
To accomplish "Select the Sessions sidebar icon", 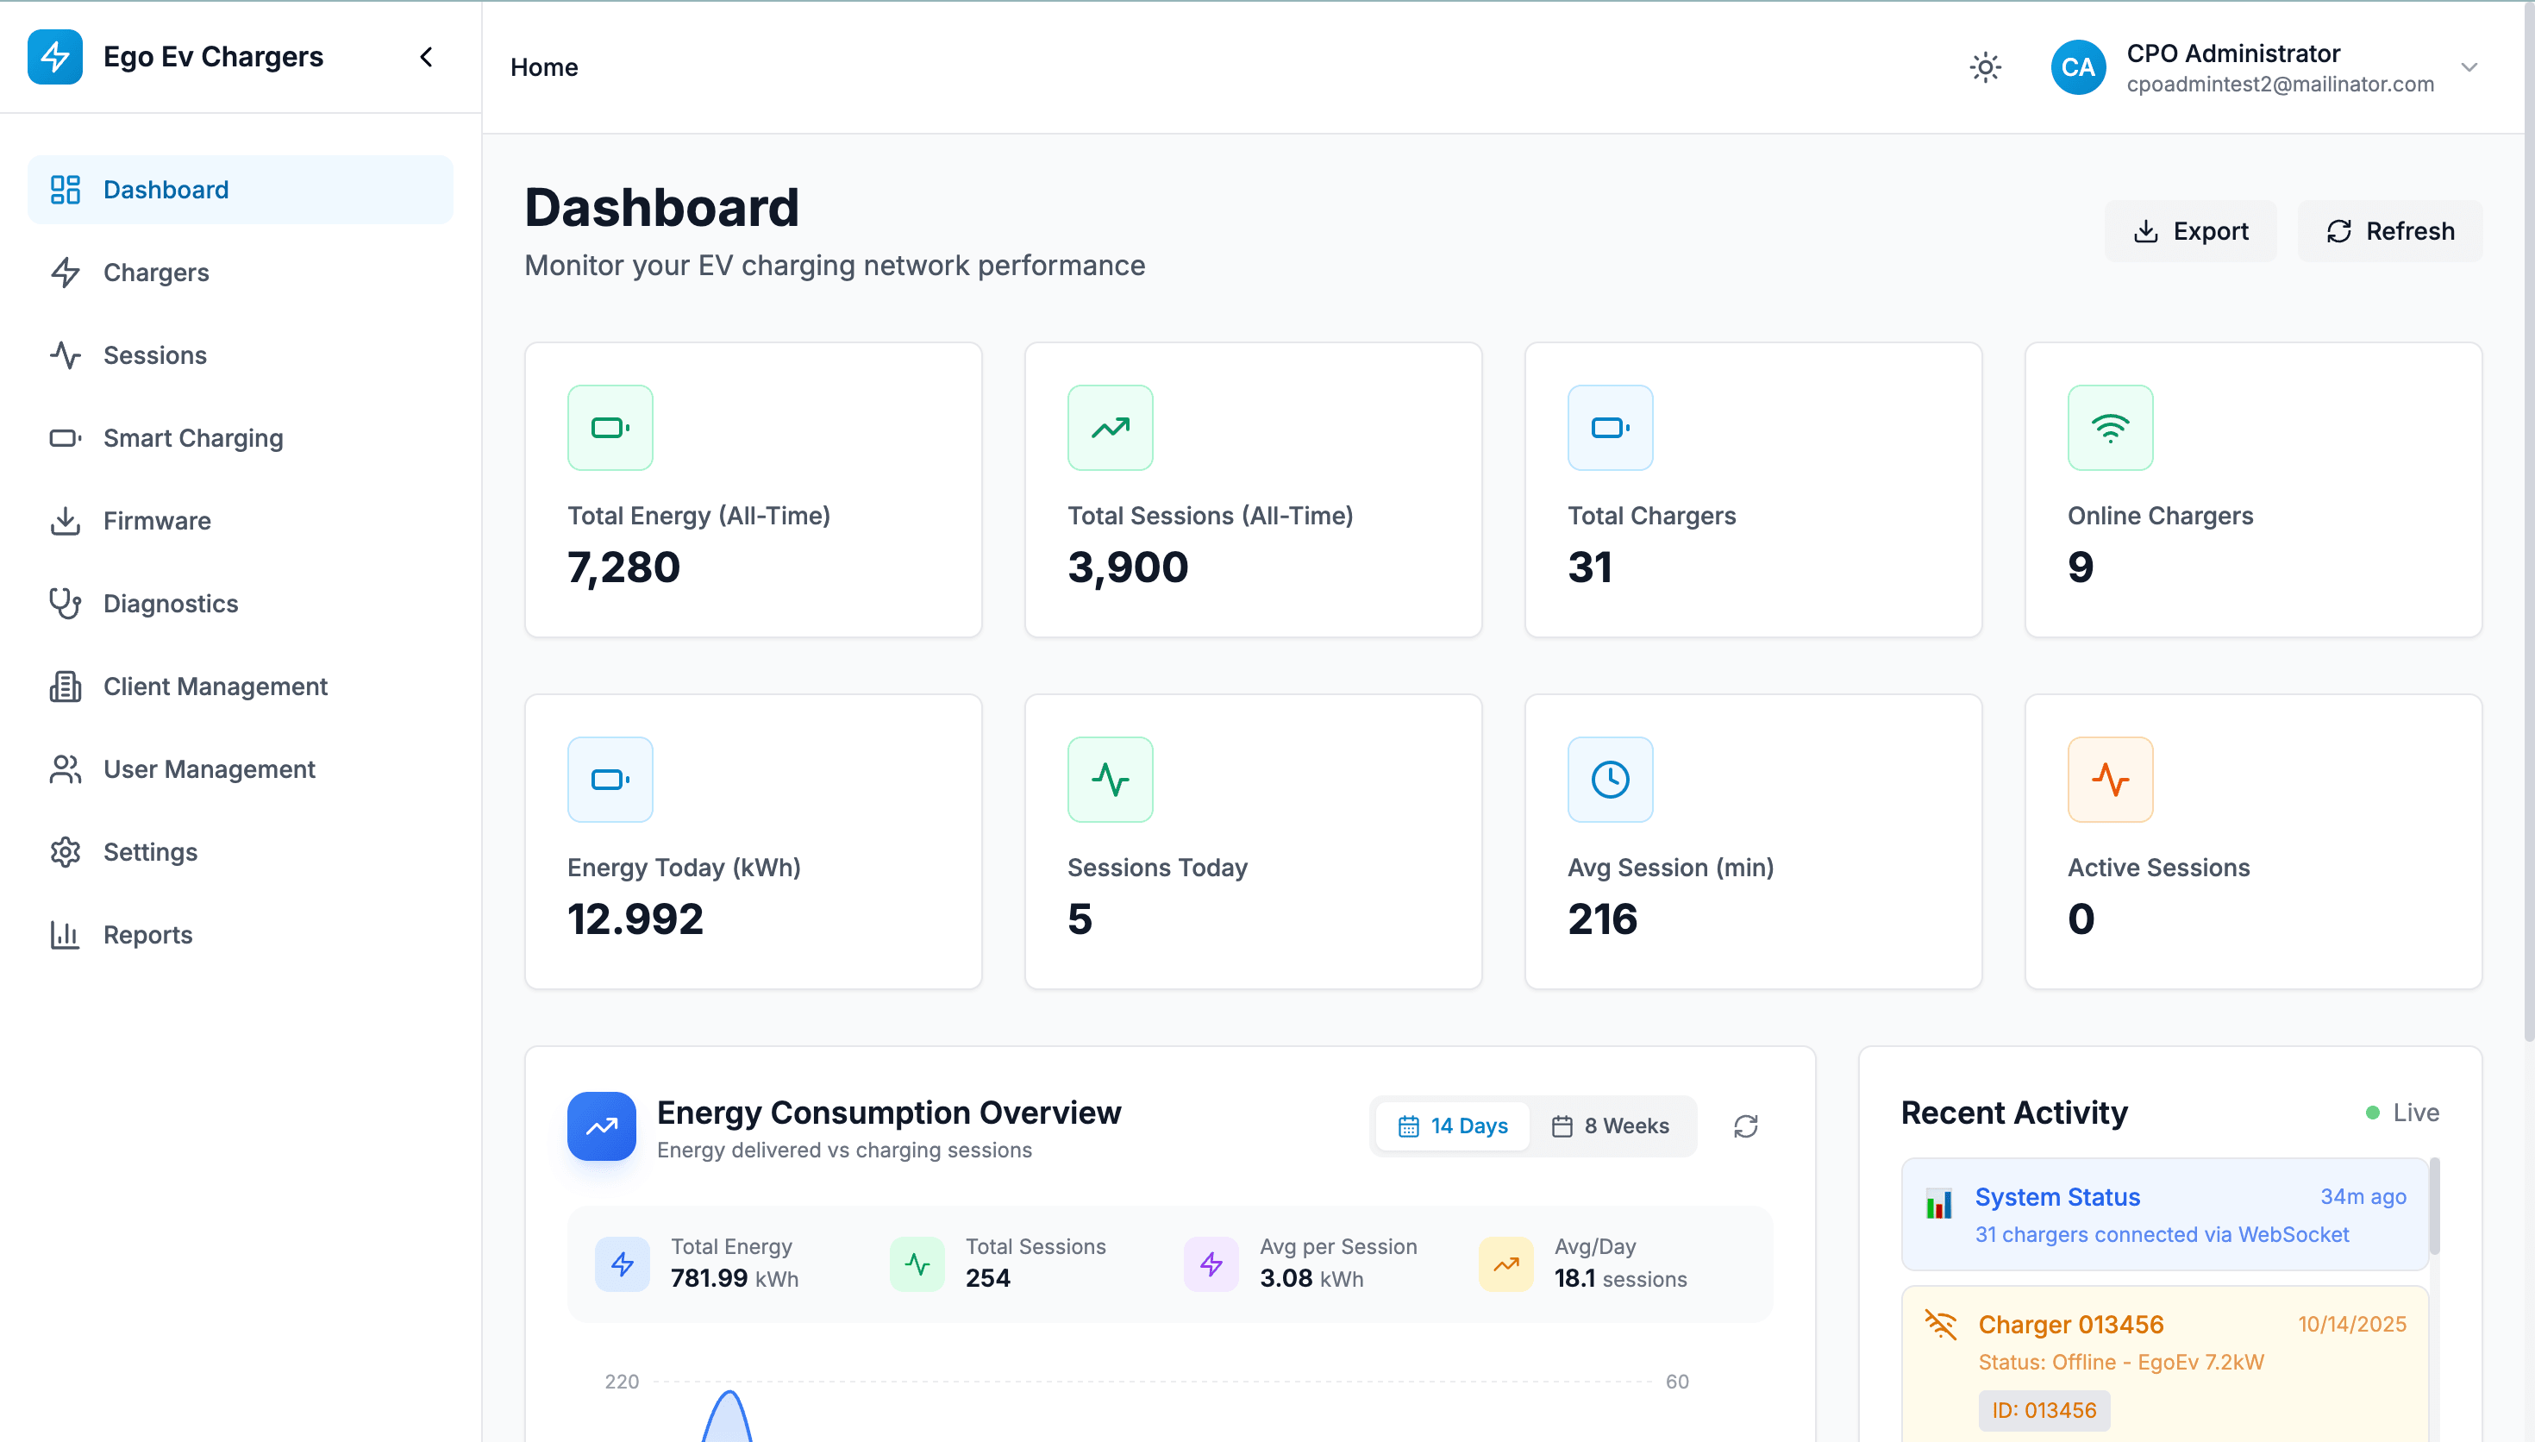I will click(x=66, y=354).
